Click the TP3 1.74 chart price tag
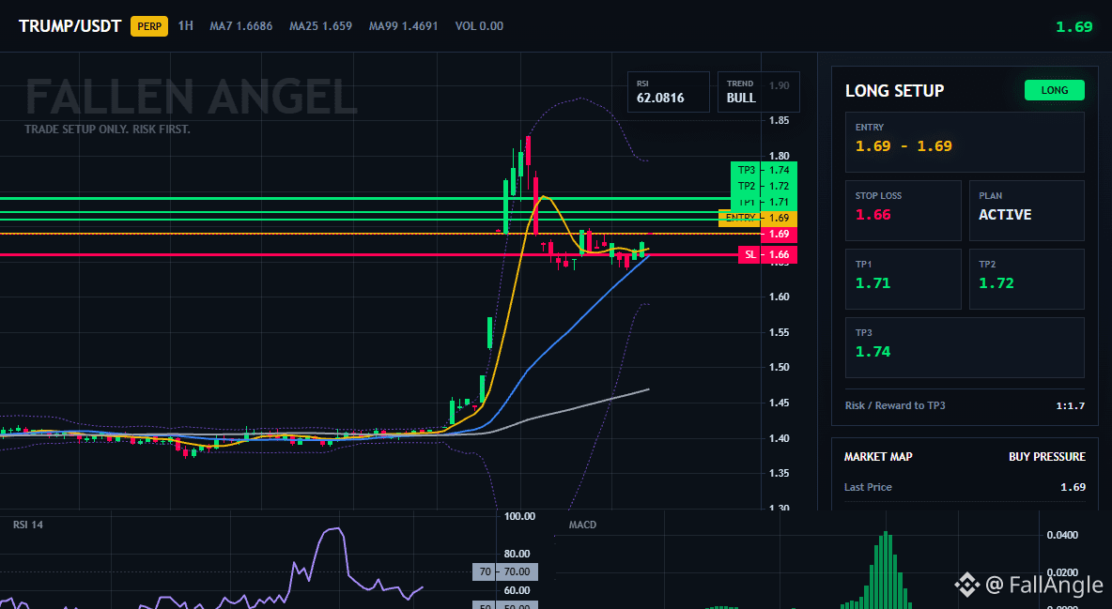The width and height of the screenshot is (1112, 609). pos(764,170)
